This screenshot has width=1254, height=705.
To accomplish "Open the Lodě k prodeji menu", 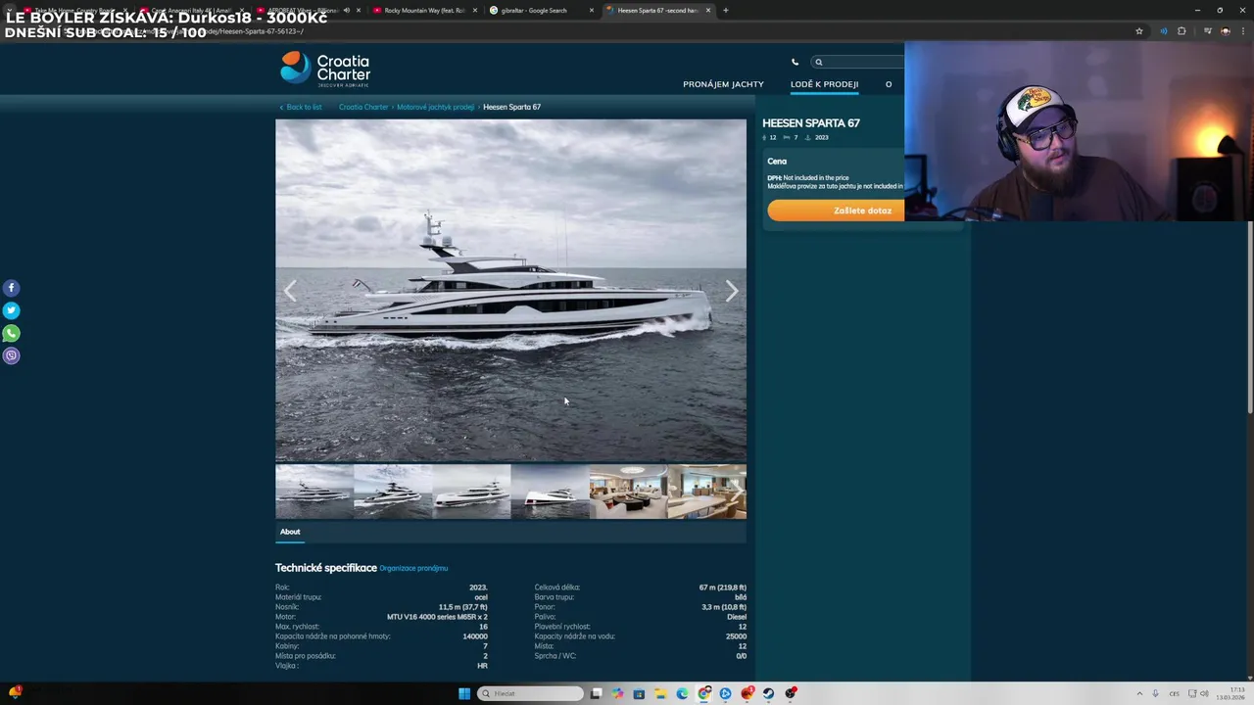I will (824, 84).
